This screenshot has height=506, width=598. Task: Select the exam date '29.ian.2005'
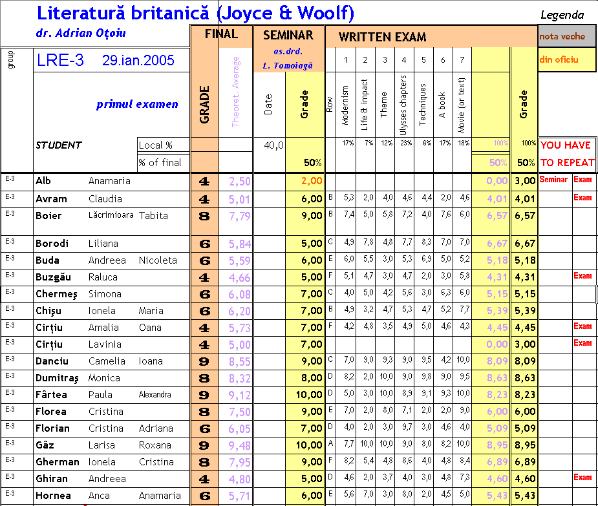pos(138,60)
